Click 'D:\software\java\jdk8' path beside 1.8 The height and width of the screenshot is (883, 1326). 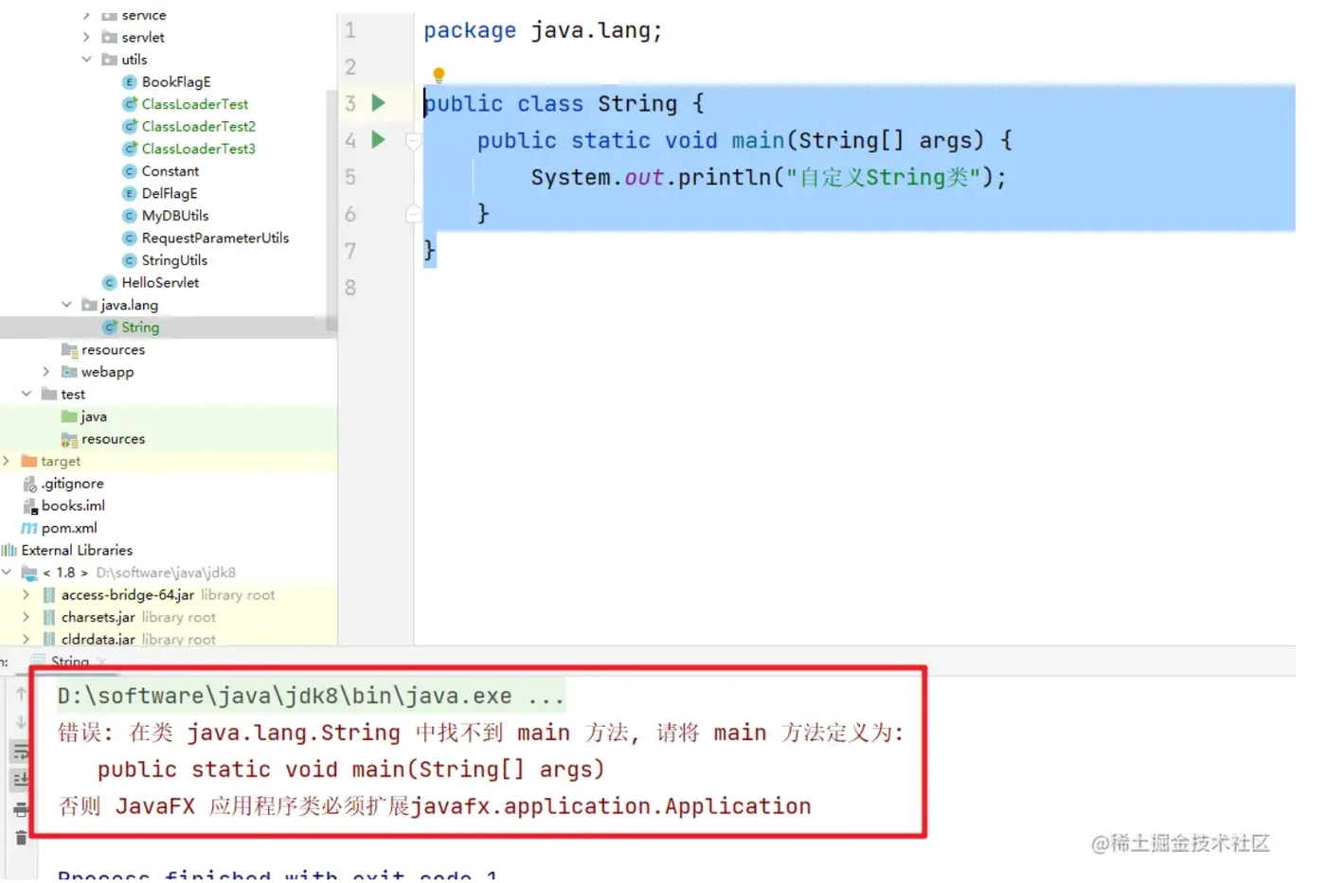tap(166, 573)
